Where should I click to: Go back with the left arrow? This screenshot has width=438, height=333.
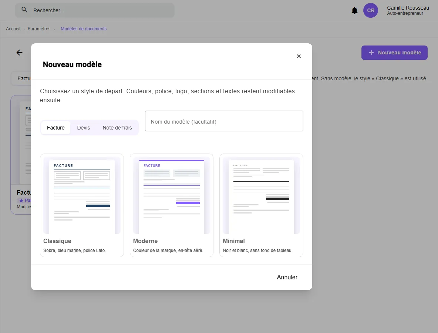pyautogui.click(x=19, y=53)
